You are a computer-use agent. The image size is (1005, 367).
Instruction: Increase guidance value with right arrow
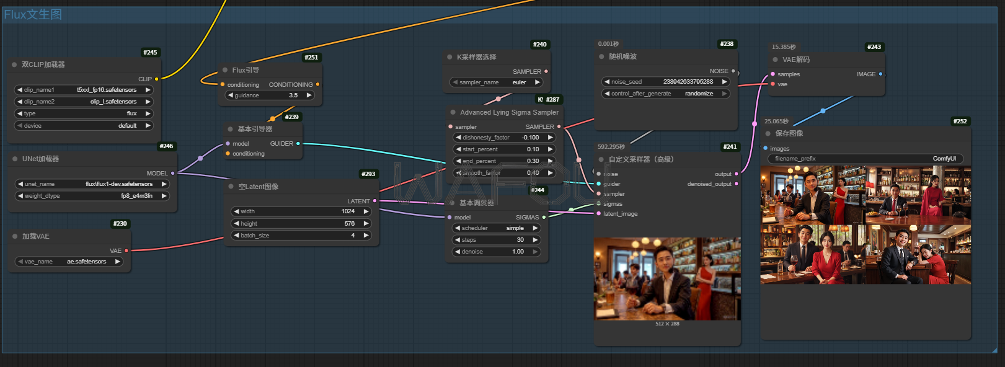pyautogui.click(x=309, y=95)
